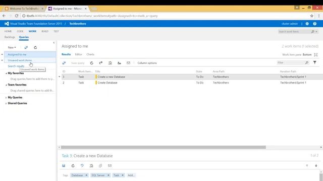This screenshot has width=323, height=181.
Task: Open the Chrome menu dots icon
Action: [318, 16]
